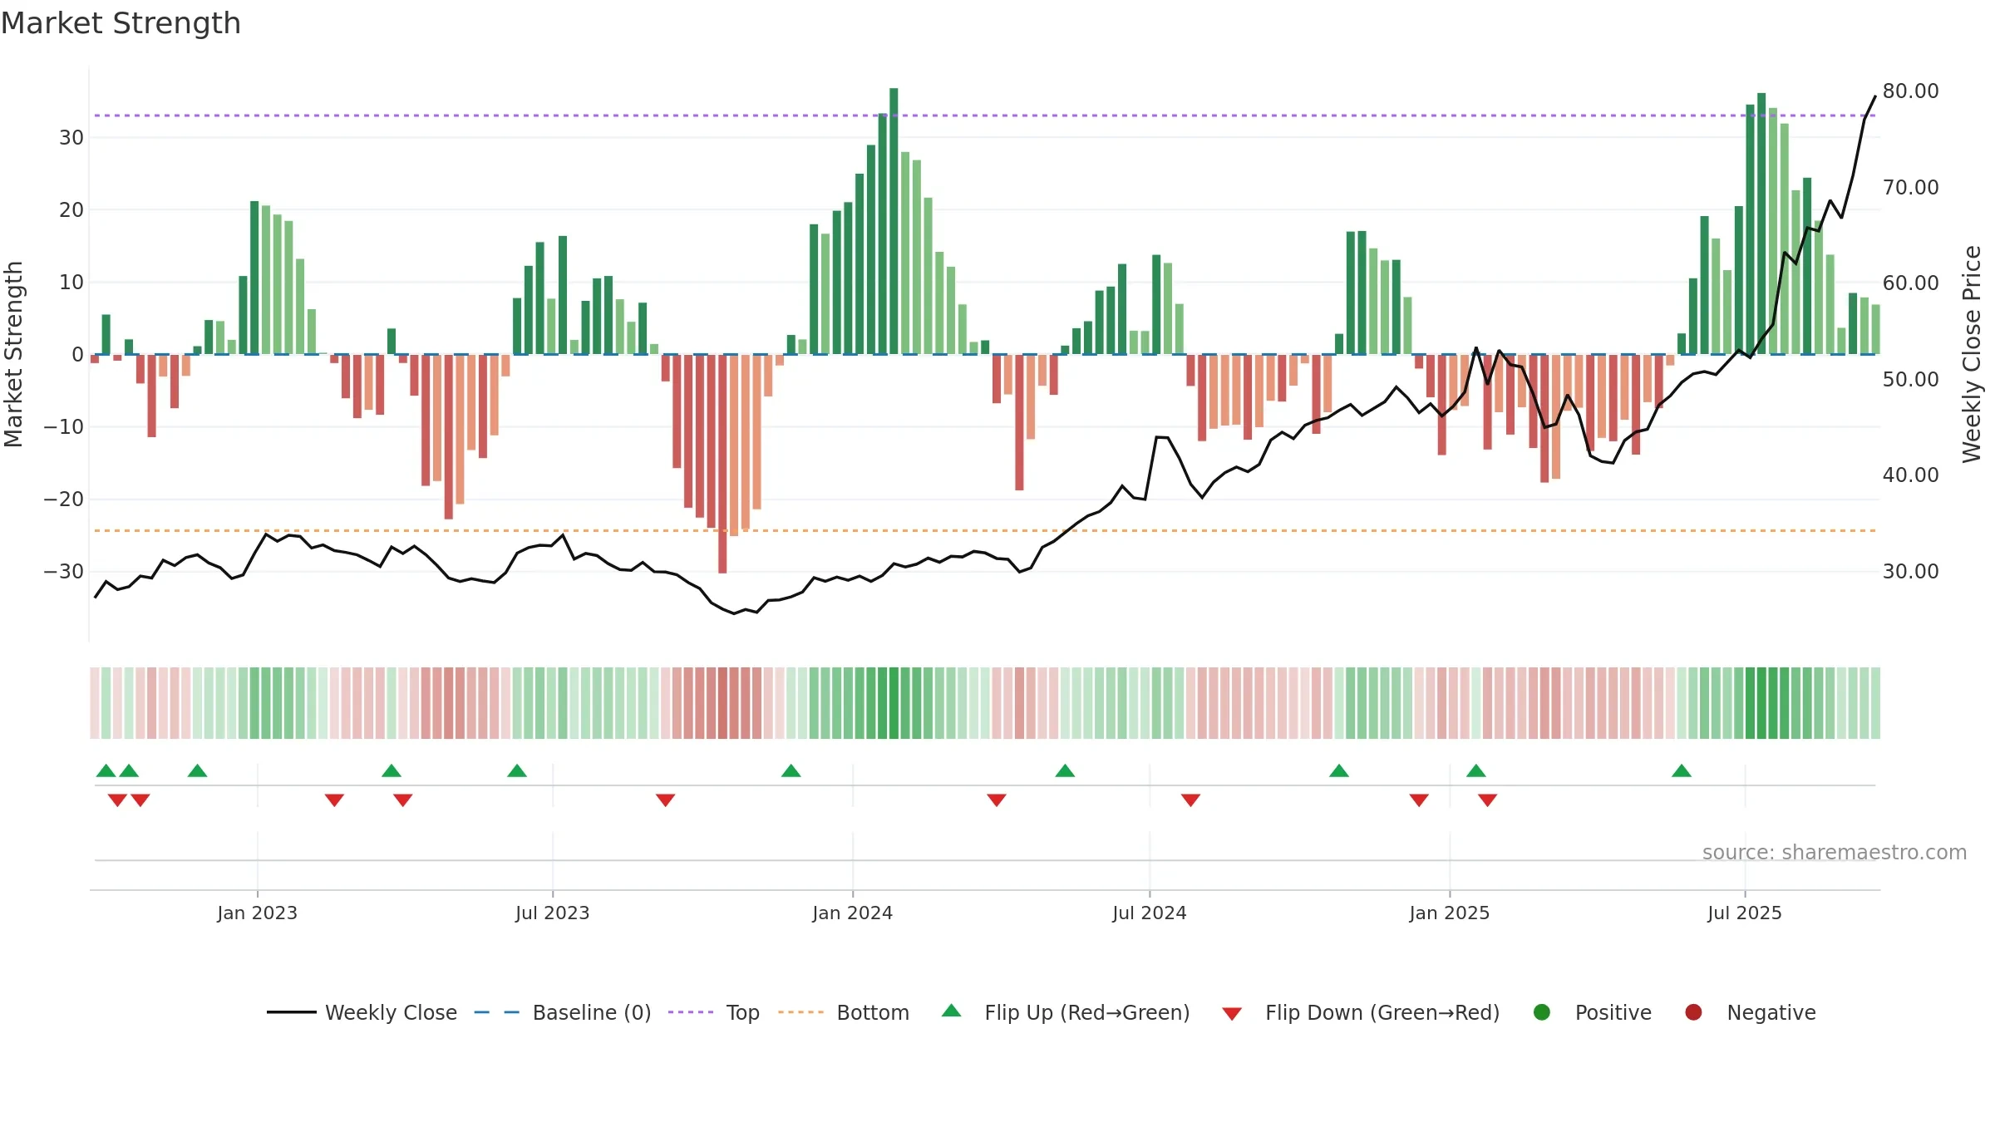The height and width of the screenshot is (1122, 1995).
Task: Click the red Flip Down legend triangle icon
Action: (x=1232, y=1014)
